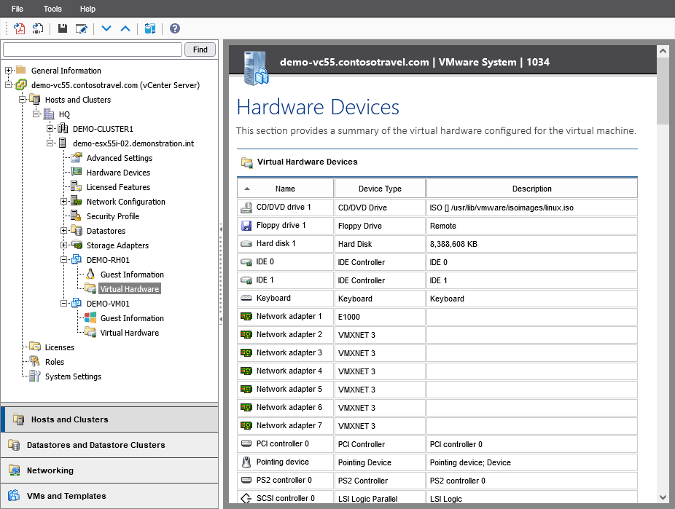Click the blue up chevron toolbar icon
The height and width of the screenshot is (509, 675).
click(x=125, y=29)
